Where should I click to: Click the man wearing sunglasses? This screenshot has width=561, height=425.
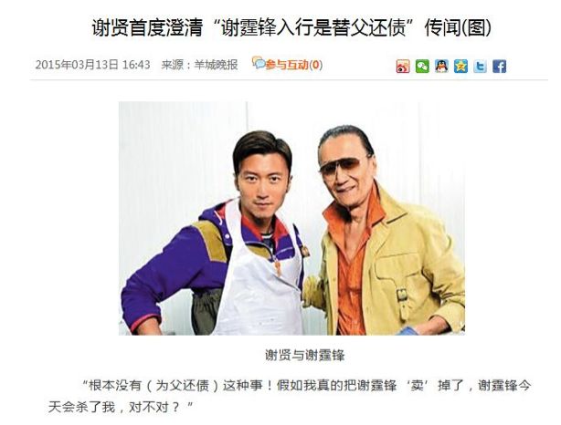(x=385, y=233)
